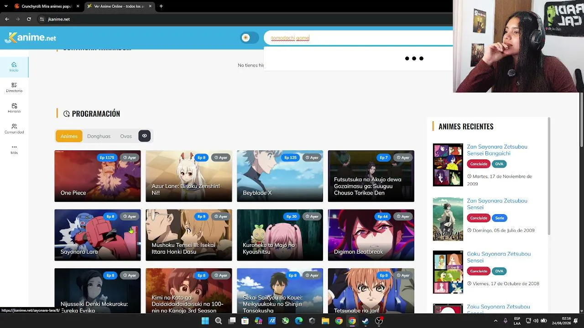Image resolution: width=584 pixels, height=328 pixels.
Task: Open the Goku Sayonara Zetsubou Sensei link
Action: 499,257
